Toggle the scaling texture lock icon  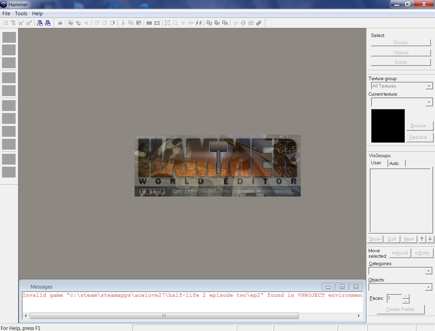tap(191, 23)
